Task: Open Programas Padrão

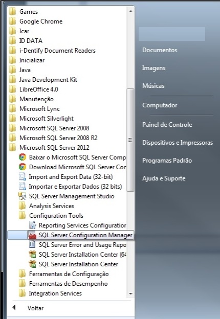Action: (x=167, y=161)
